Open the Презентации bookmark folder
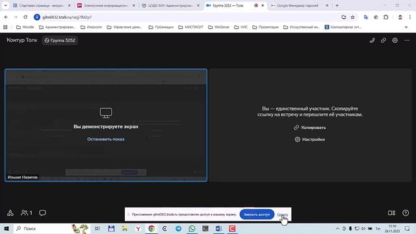Screen dimensions: 416x234 (266, 27)
